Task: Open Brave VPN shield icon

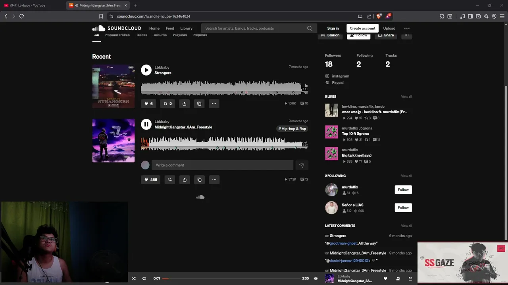Action: click(x=494, y=16)
